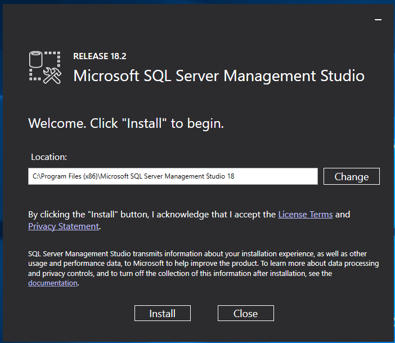Click the data collection notice paragraph
The image size is (395, 343).
[203, 264]
